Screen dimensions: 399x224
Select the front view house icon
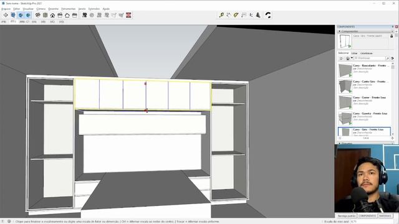coord(52,15)
